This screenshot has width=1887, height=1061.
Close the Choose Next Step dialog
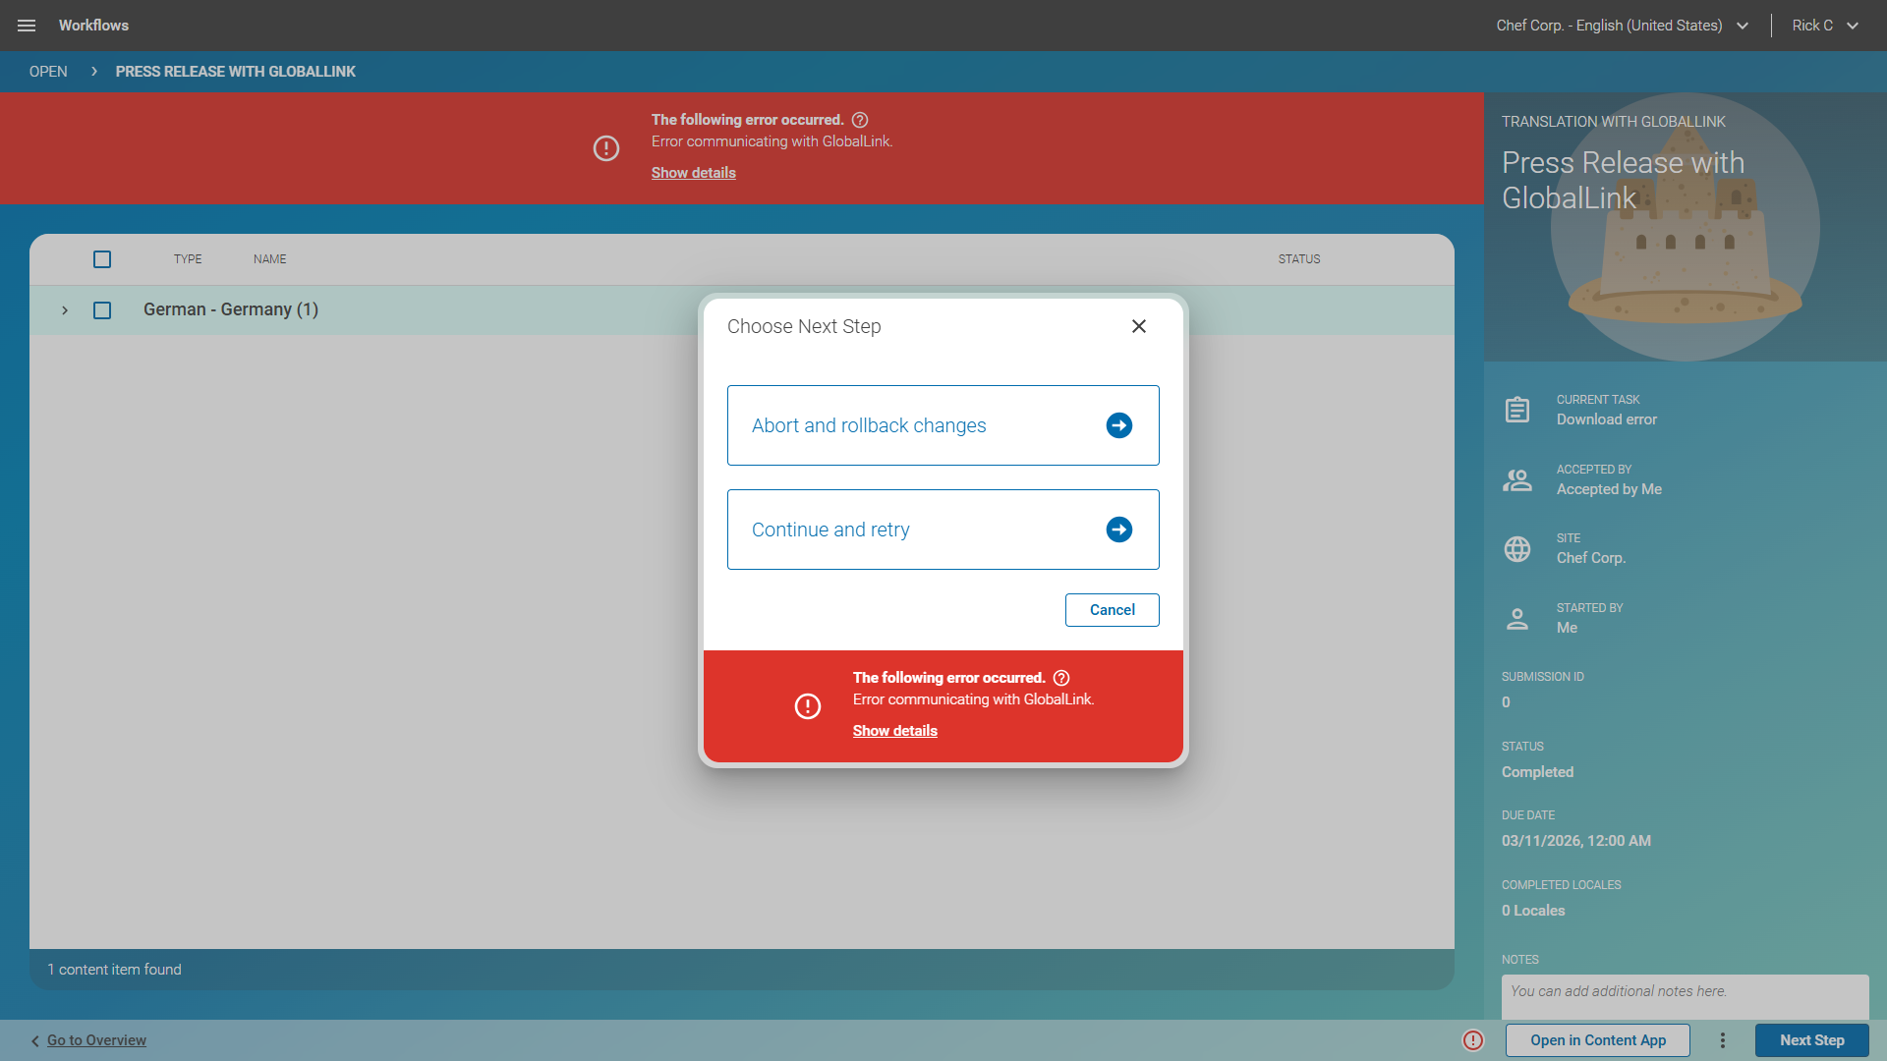tap(1138, 326)
